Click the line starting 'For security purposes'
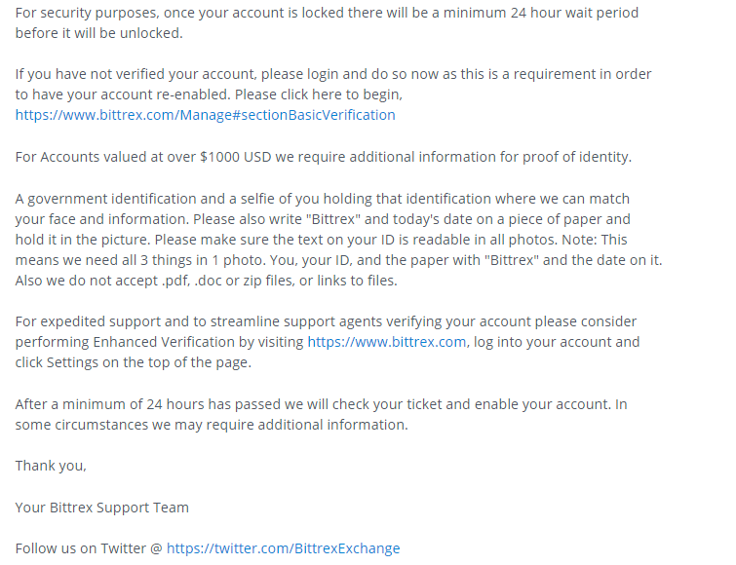Viewport: 736px width, 565px height. [x=327, y=13]
